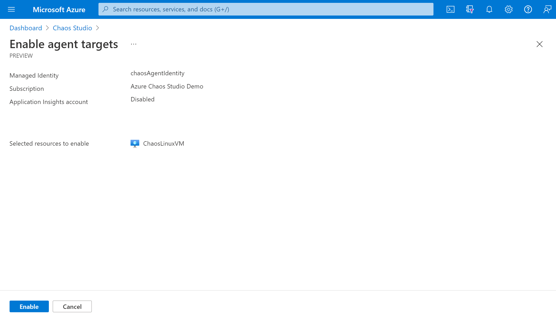The image size is (556, 320).
Task: Click the help question mark icon
Action: tap(528, 9)
